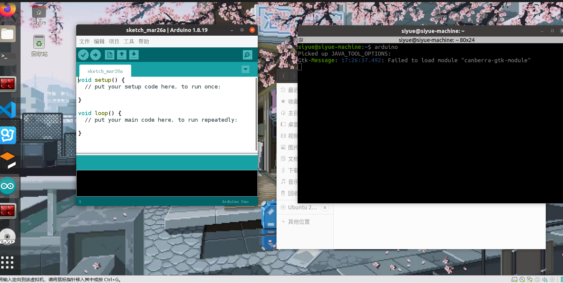Image resolution: width=563 pixels, height=283 pixels.
Task: Show applications grid at dock bottom
Action: point(7,262)
